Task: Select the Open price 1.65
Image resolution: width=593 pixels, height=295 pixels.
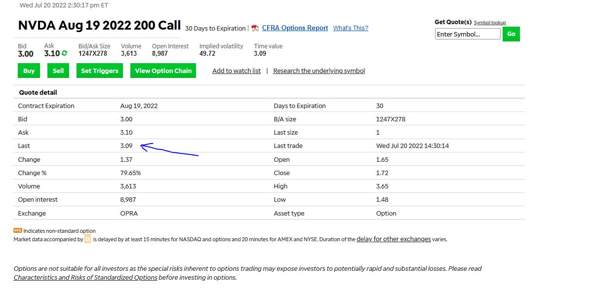Action: (x=382, y=160)
